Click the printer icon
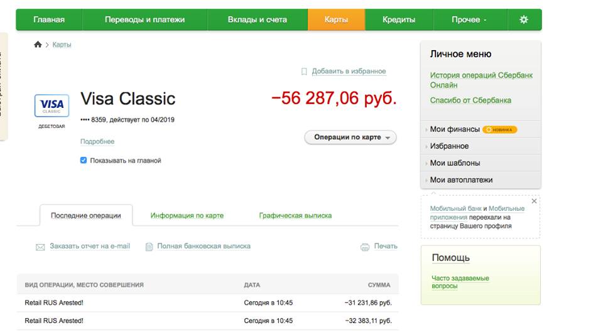The width and height of the screenshot is (603, 335). point(364,247)
